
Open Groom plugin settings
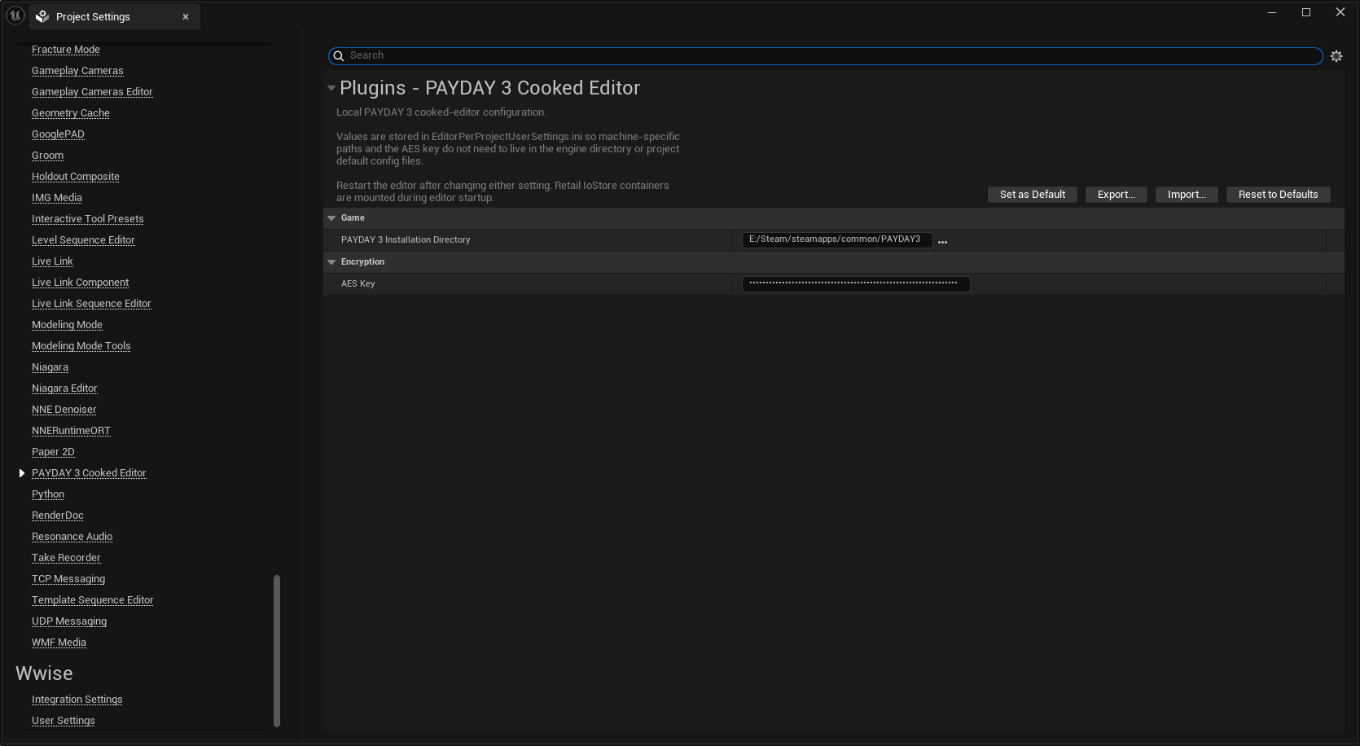(x=47, y=156)
